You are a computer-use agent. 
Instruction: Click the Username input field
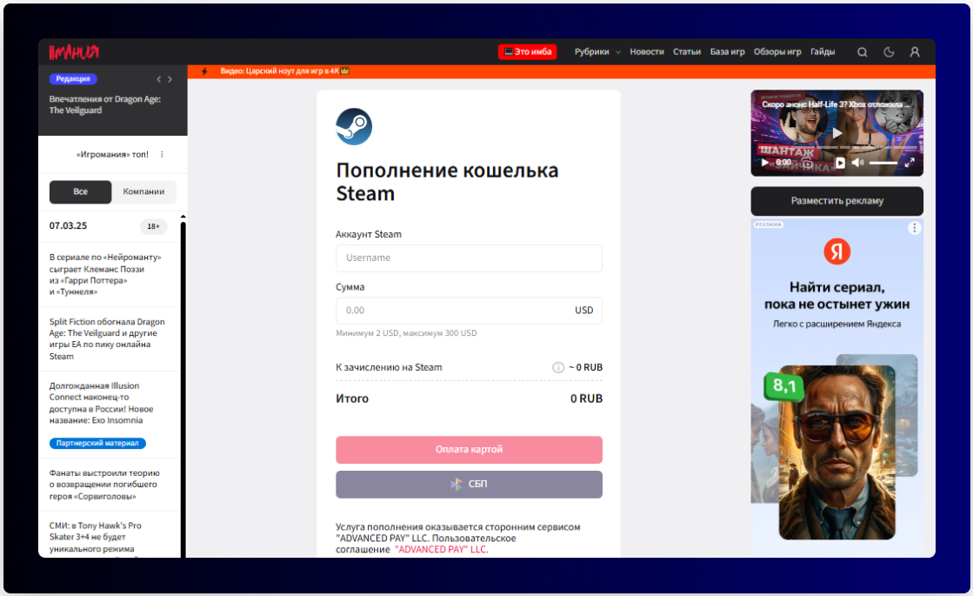pos(469,258)
